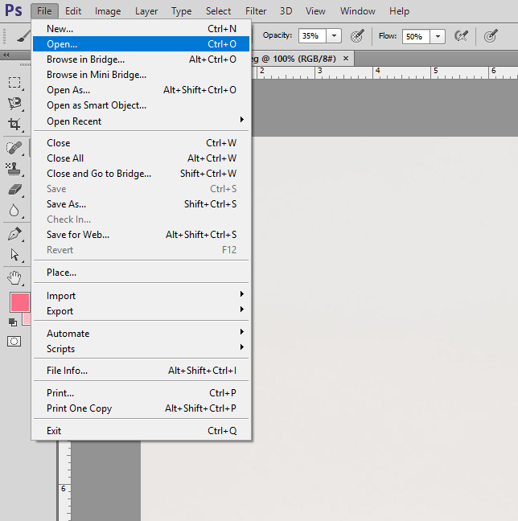Open the Filter menu

click(x=256, y=11)
